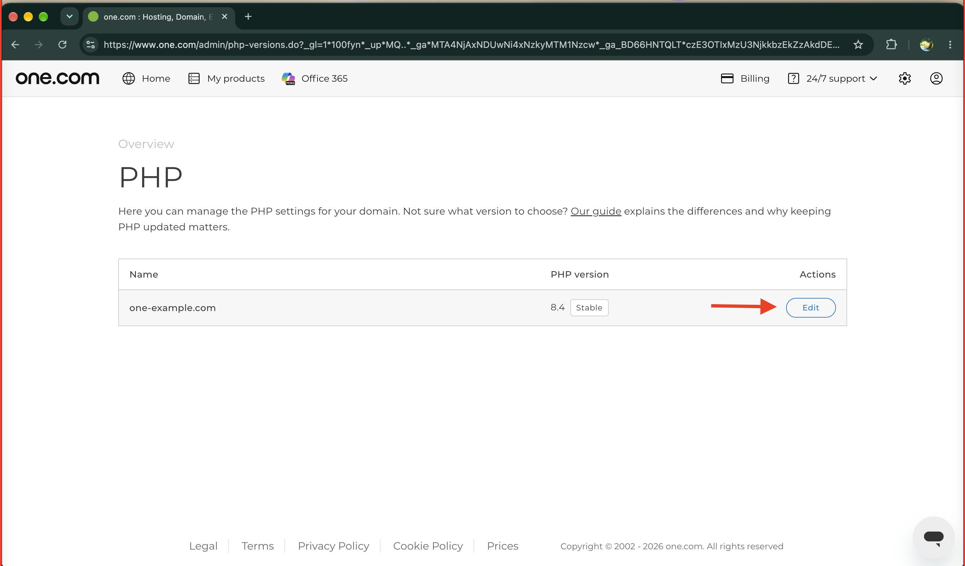Expand the 24/7 support dropdown

[x=832, y=78]
